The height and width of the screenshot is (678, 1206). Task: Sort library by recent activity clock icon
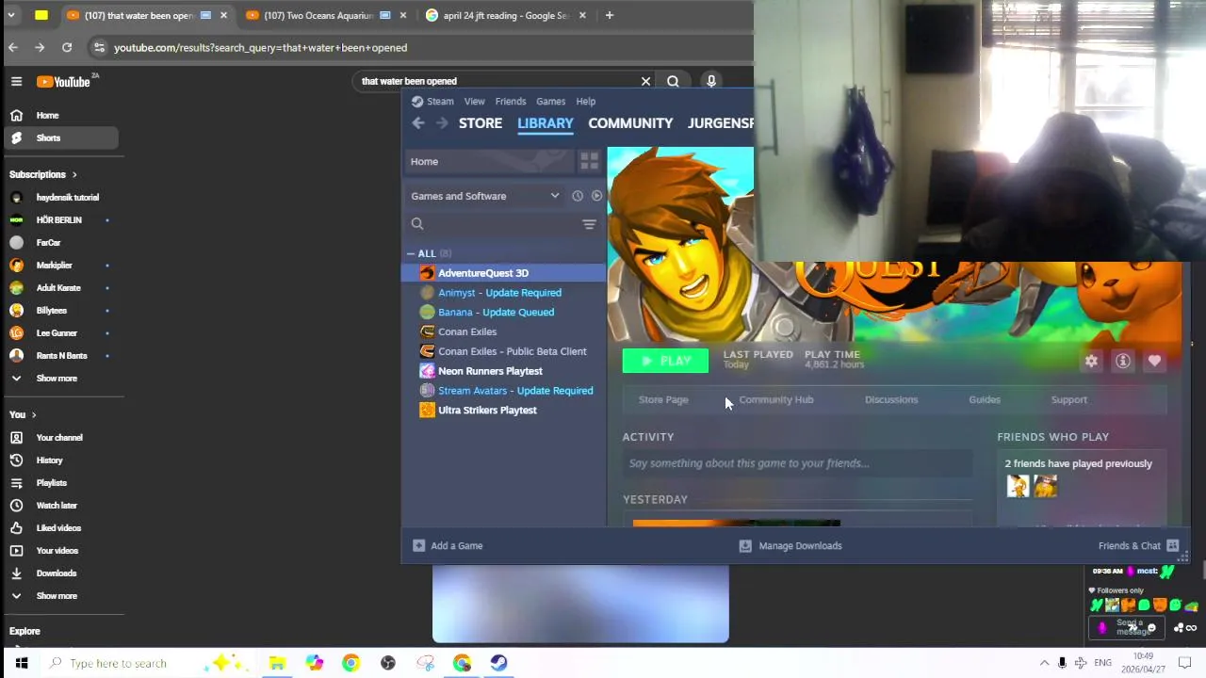[578, 196]
